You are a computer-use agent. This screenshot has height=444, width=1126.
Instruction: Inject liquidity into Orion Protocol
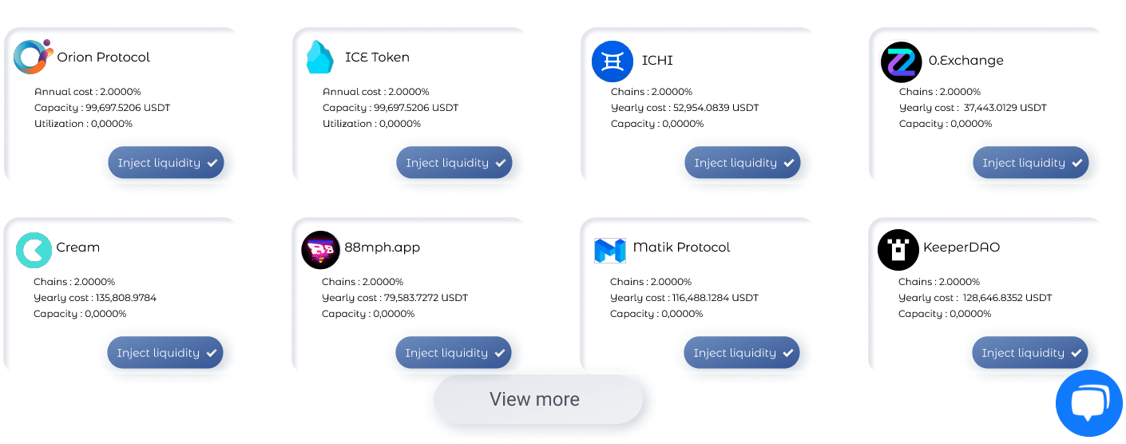[x=166, y=162]
